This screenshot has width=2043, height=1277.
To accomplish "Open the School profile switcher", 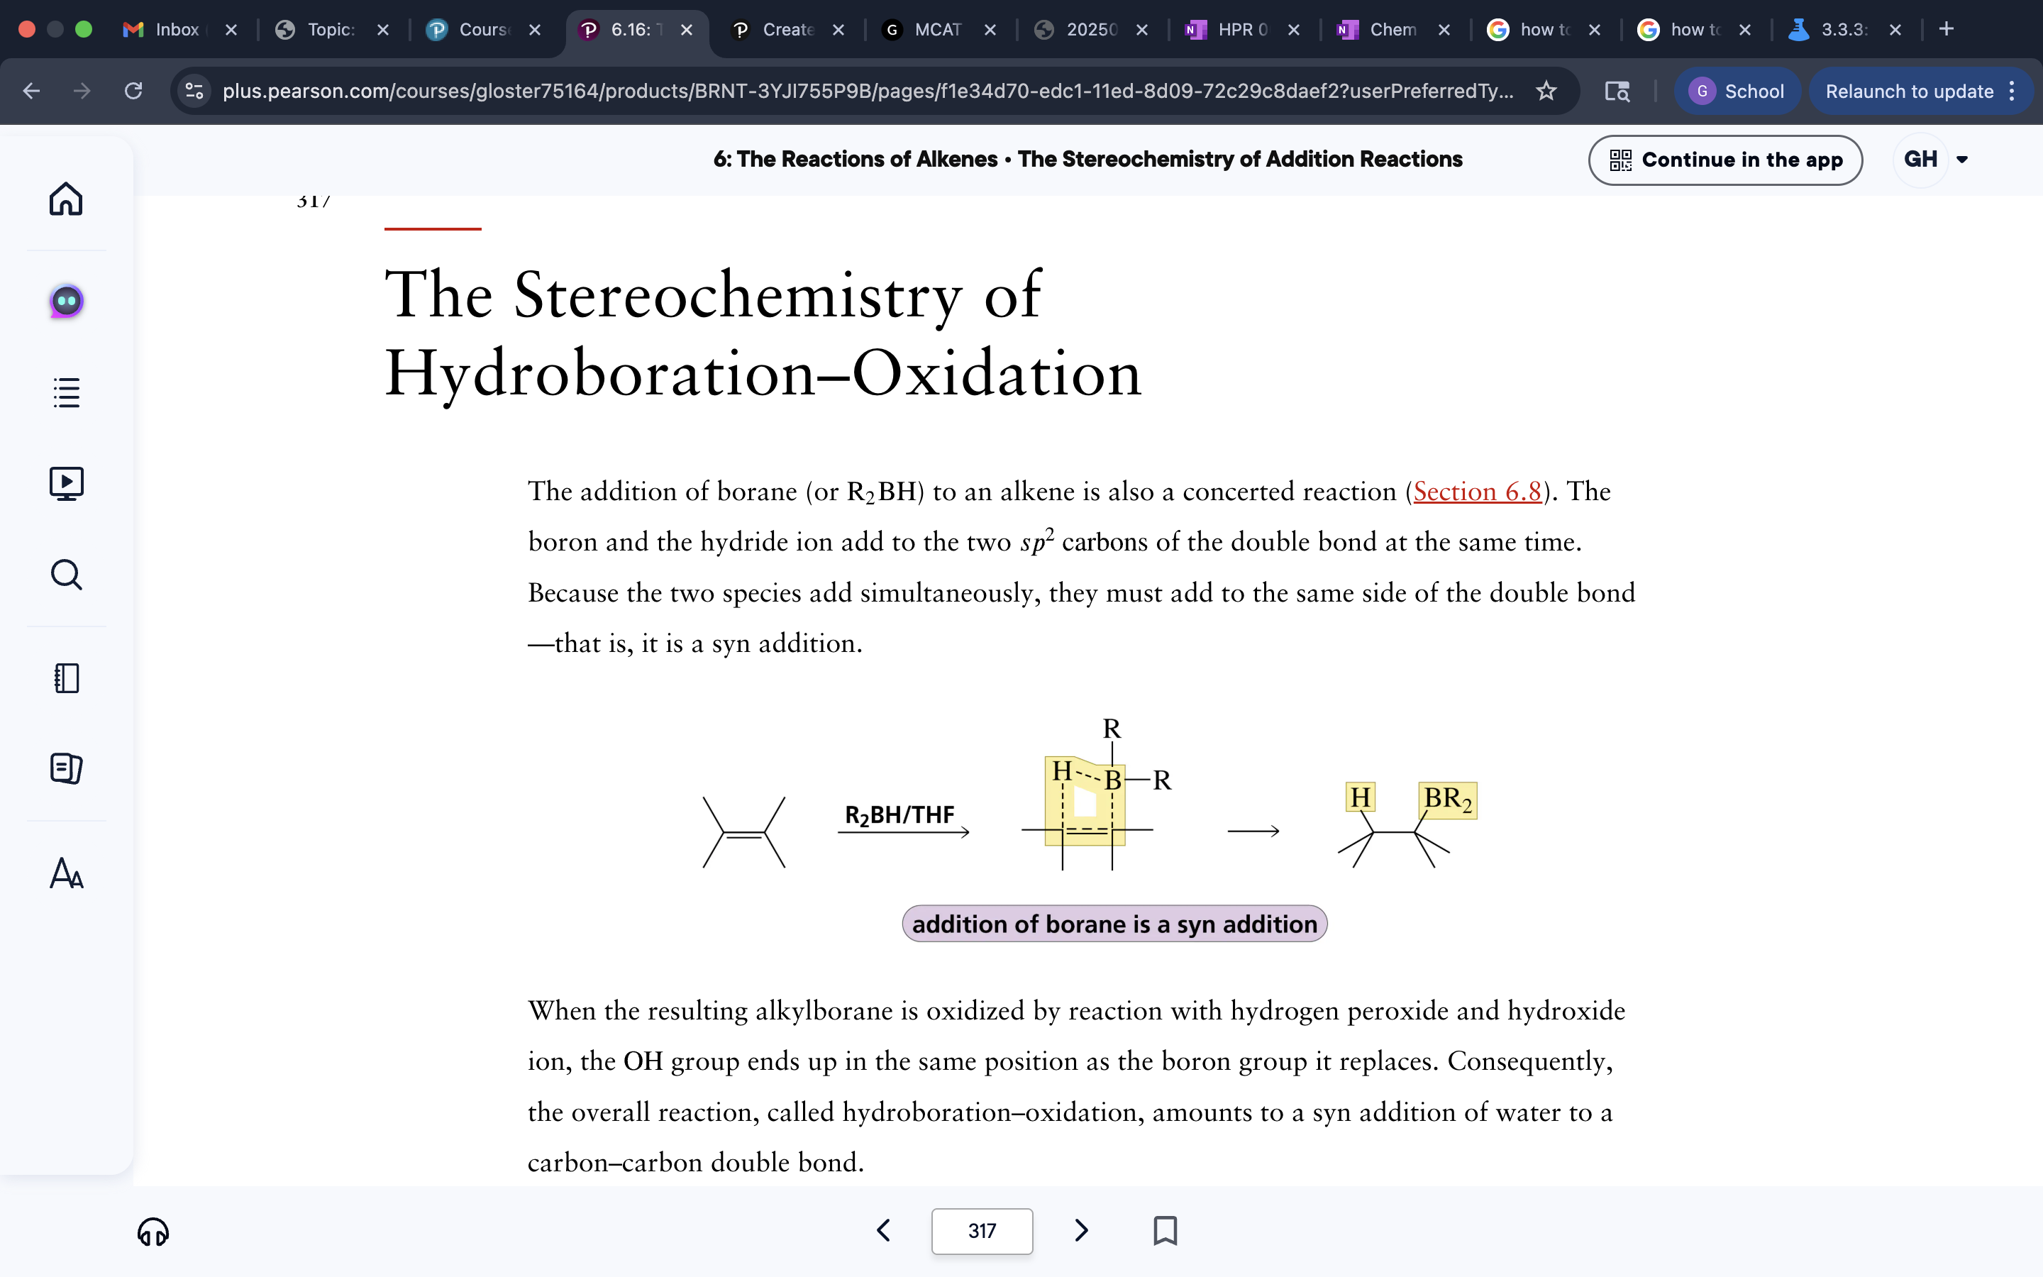I will point(1737,90).
